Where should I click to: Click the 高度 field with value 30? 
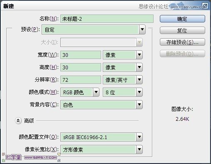coord(81,67)
